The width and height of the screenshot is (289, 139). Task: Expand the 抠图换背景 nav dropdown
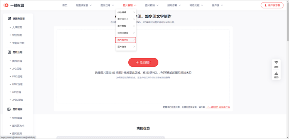pos(84,5)
